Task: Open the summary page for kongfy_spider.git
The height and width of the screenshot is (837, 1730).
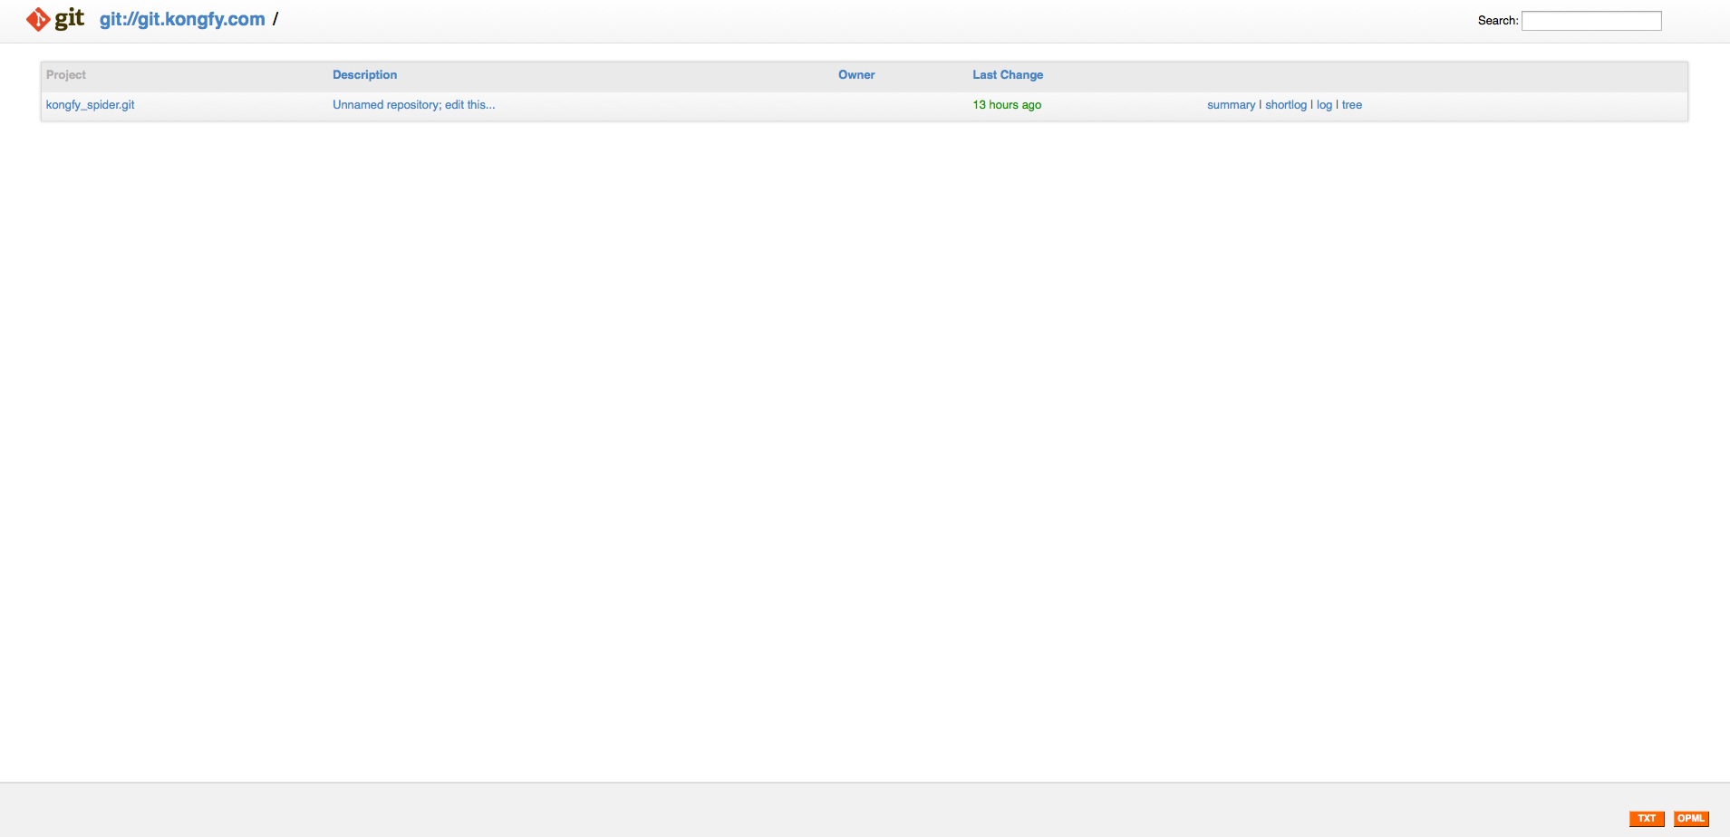Action: [1231, 105]
